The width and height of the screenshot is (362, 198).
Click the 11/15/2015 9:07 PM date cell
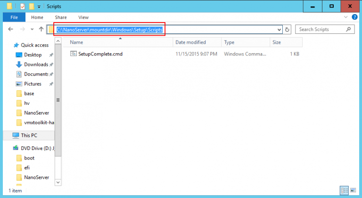point(196,54)
